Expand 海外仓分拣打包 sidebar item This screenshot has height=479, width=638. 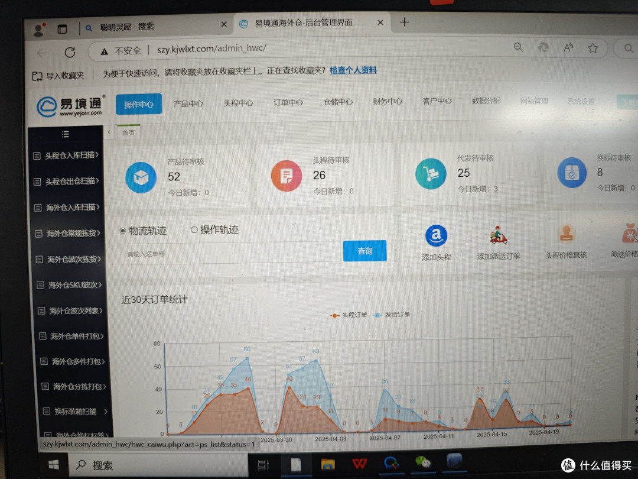tap(74, 386)
